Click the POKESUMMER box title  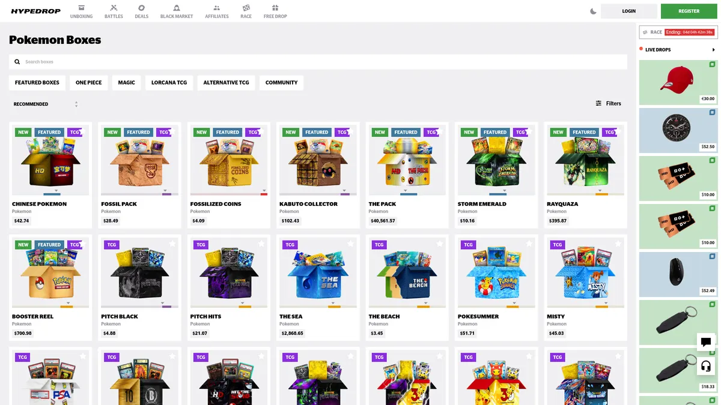pos(478,316)
